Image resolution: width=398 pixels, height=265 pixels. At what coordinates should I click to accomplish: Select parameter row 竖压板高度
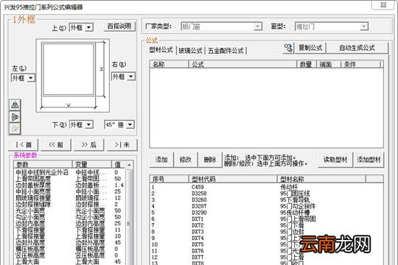[69, 255]
